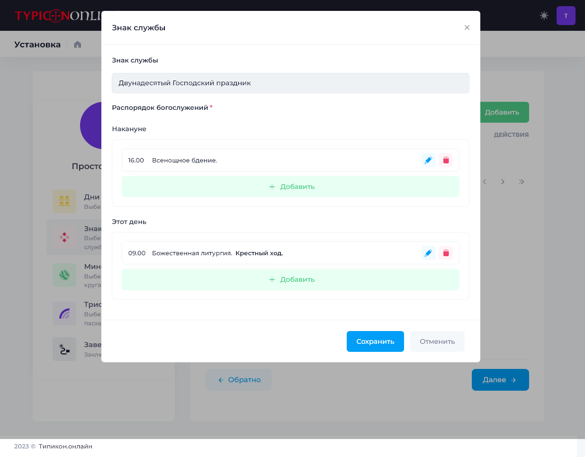The height and width of the screenshot is (457, 585).
Task: Click the Знак службы name field
Action: pos(290,83)
